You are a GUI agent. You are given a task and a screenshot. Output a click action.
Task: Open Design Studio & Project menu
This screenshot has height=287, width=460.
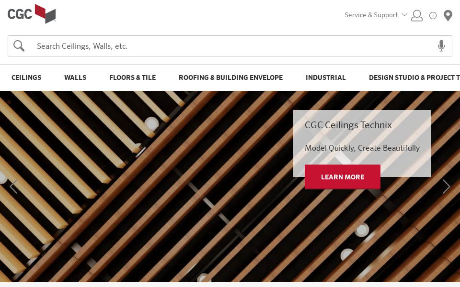click(x=414, y=77)
